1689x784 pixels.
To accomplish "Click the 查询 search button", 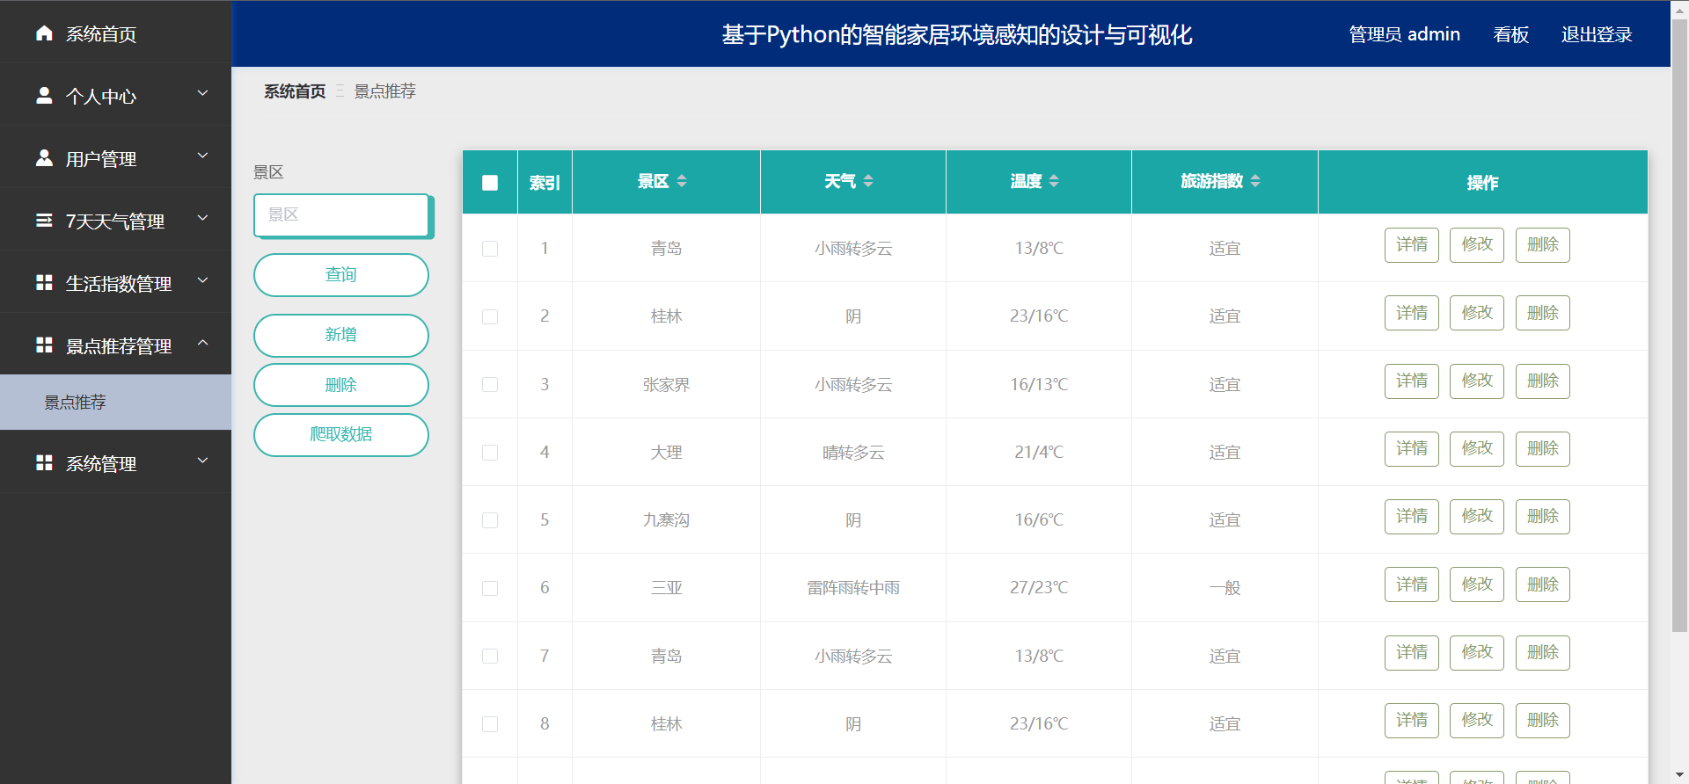I will pyautogui.click(x=341, y=275).
